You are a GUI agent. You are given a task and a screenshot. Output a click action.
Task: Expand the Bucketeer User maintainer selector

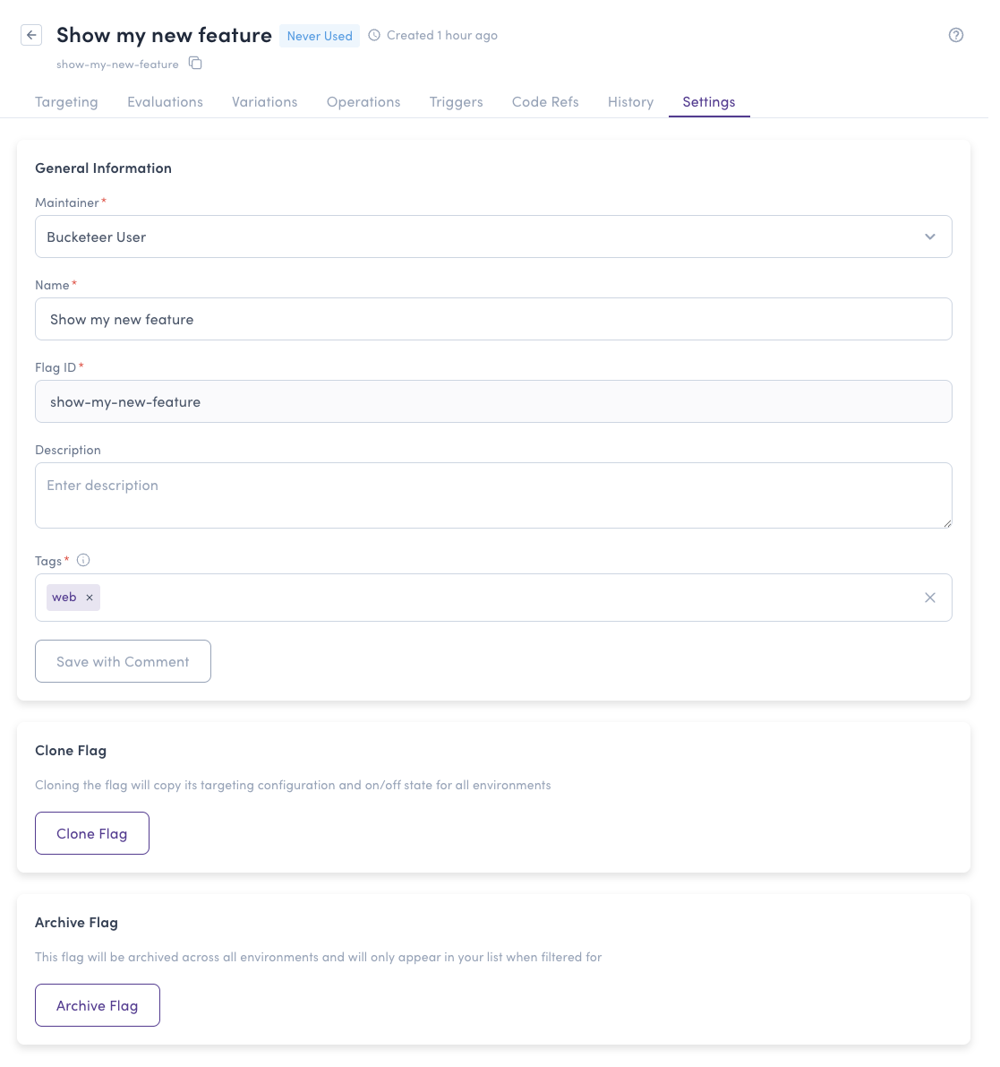click(x=493, y=237)
